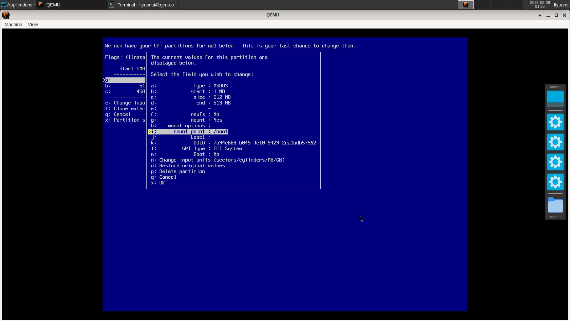
Task: Select the 'Boot : No' row
Action: pyautogui.click(x=185, y=154)
